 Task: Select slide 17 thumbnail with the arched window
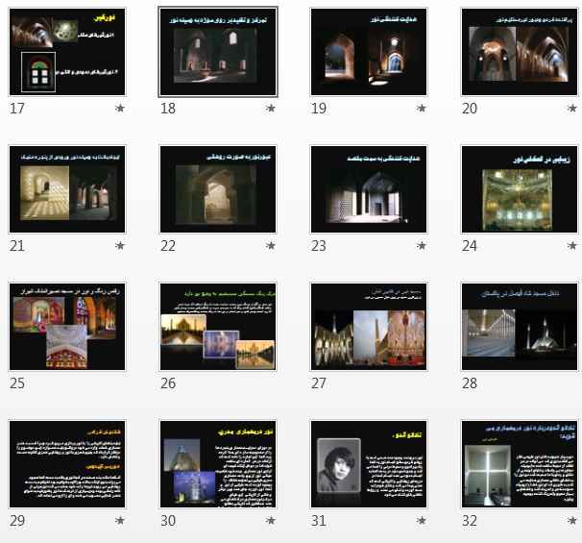pyautogui.click(x=66, y=52)
